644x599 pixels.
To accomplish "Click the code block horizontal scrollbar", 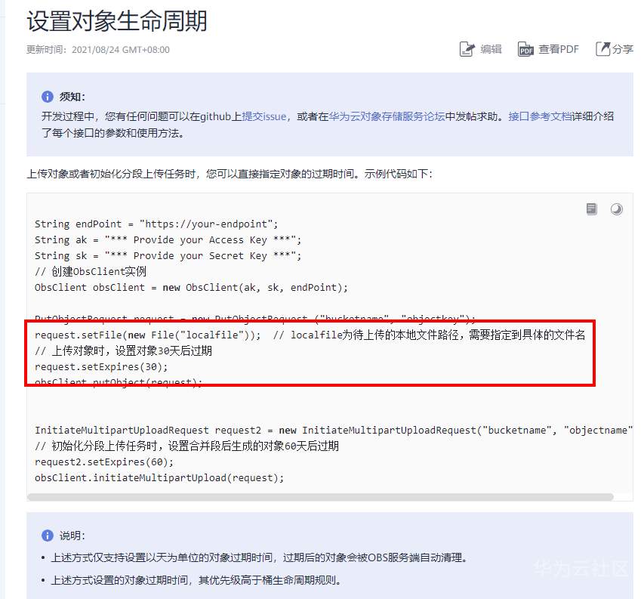I will [320, 497].
